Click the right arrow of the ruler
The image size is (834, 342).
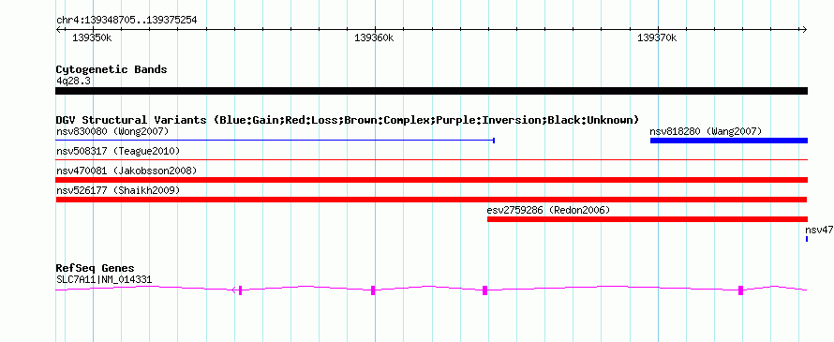coord(805,29)
